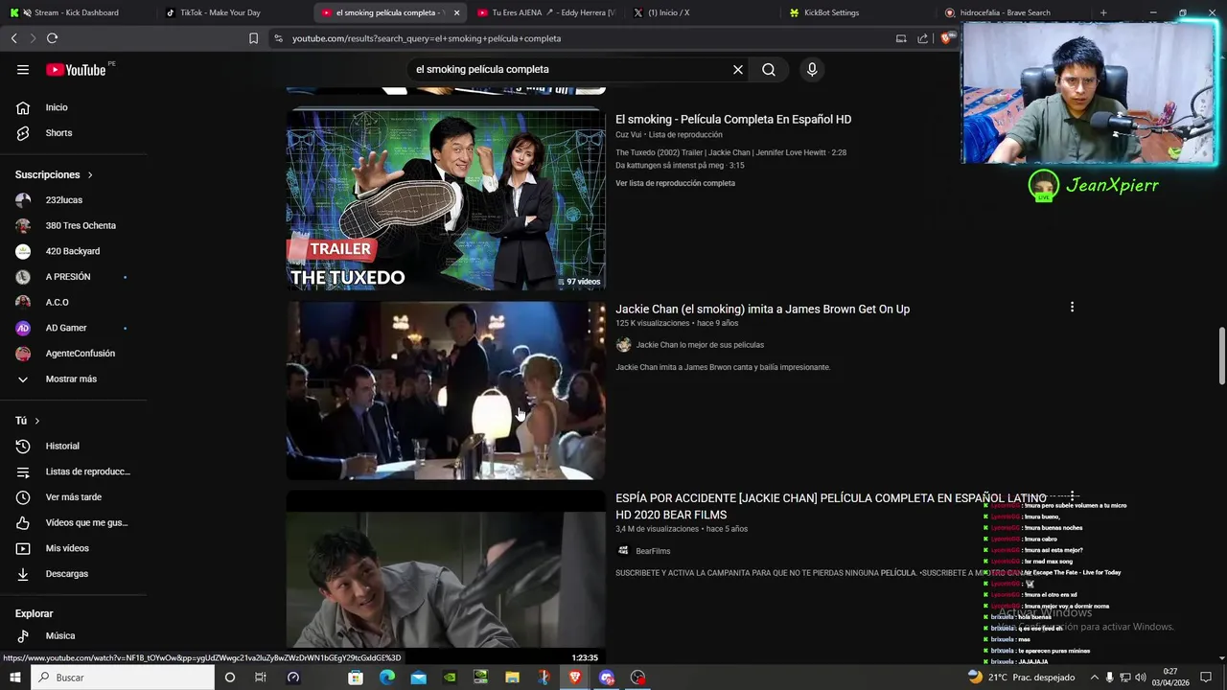Bookmark this page in the address bar

(253, 38)
